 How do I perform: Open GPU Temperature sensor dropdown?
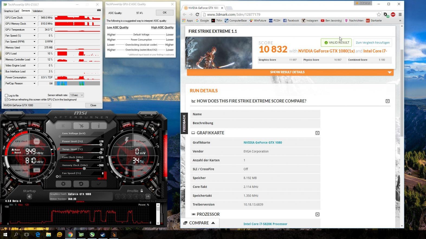[x=34, y=29]
